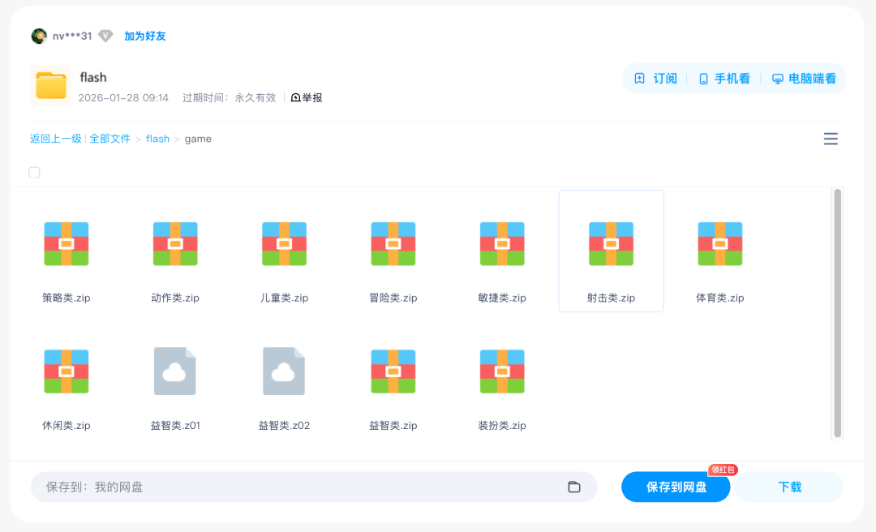Switch file view using hamburger icon
The width and height of the screenshot is (876, 532).
click(x=831, y=139)
